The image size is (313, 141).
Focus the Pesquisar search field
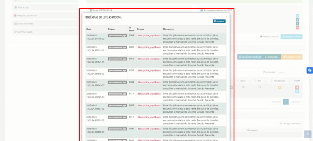(x=290, y=72)
